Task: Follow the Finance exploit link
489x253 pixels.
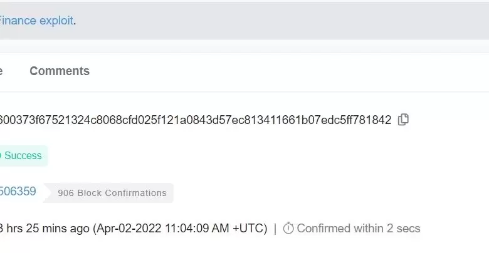Action: click(36, 20)
